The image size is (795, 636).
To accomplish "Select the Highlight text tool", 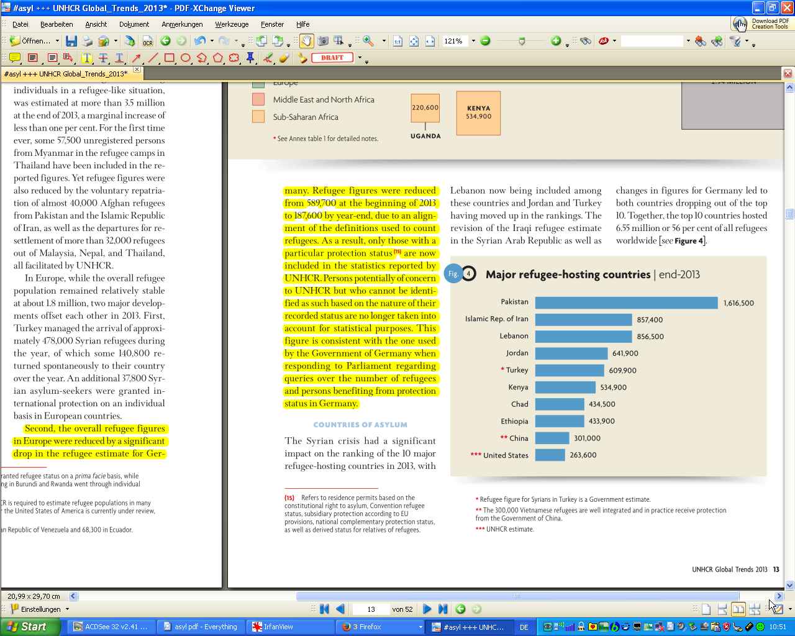I will click(x=86, y=58).
